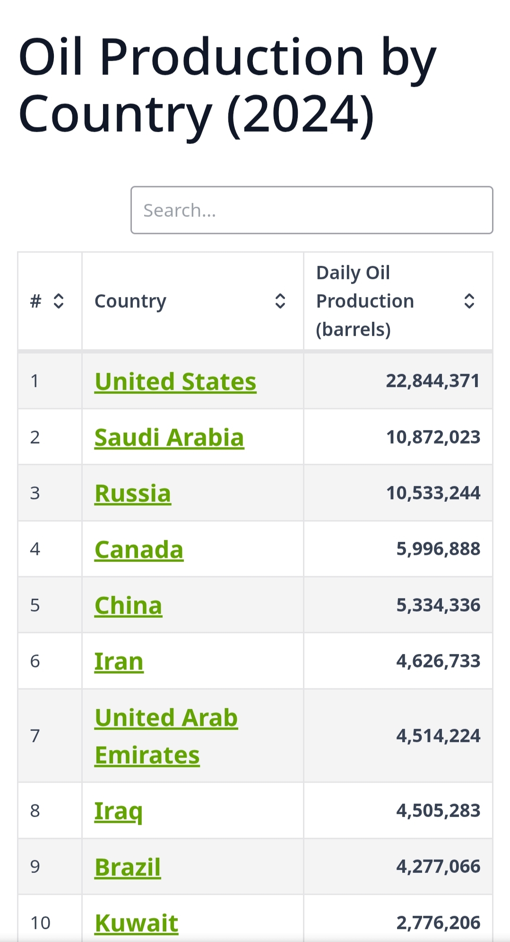Select the value 10,872,023

point(433,437)
